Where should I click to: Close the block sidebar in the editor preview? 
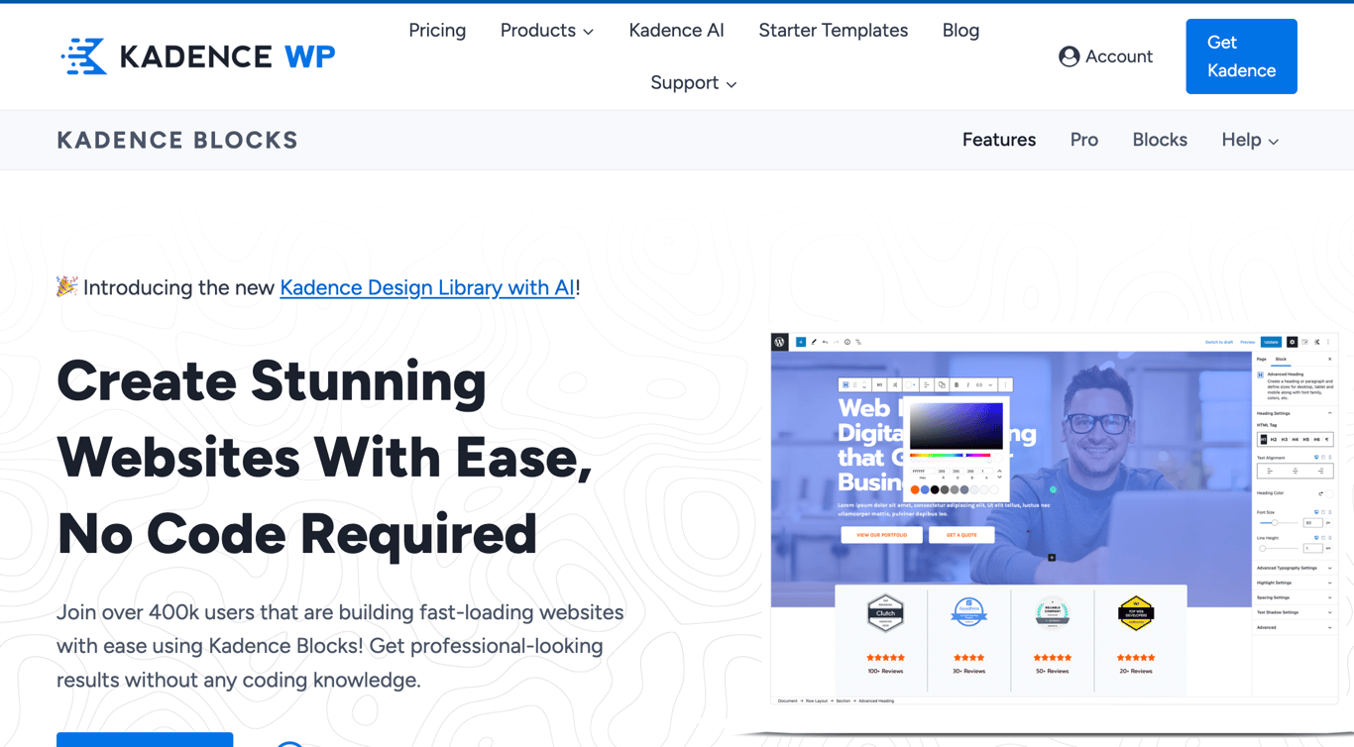click(1329, 359)
